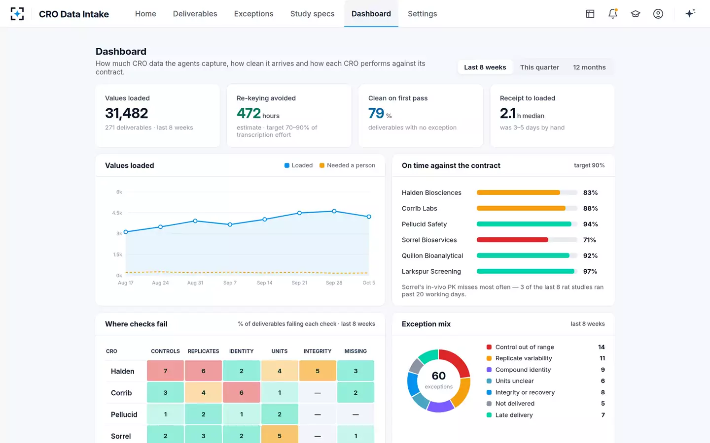Screen dimensions: 710x443
Task: Click the Aug 31 data point on chart
Action: (195, 221)
